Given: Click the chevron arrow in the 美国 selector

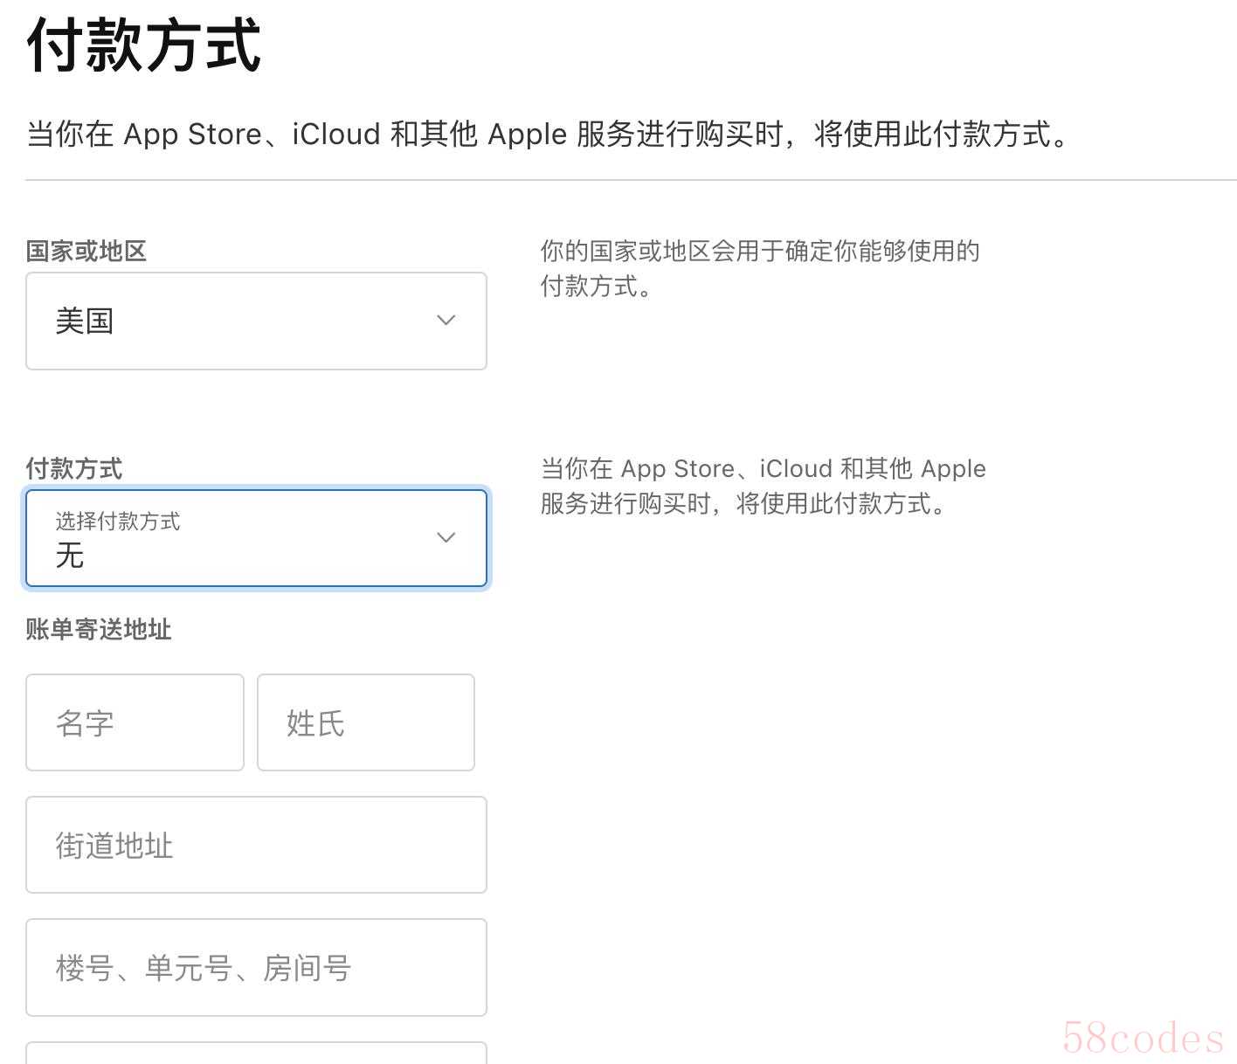Looking at the screenshot, I should [x=446, y=321].
